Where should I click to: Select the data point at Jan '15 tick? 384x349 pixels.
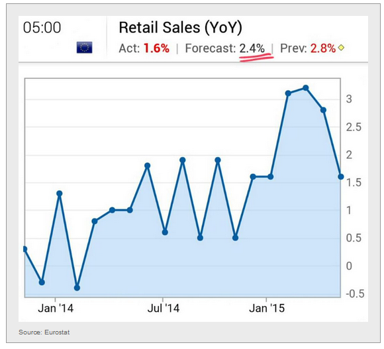270,177
